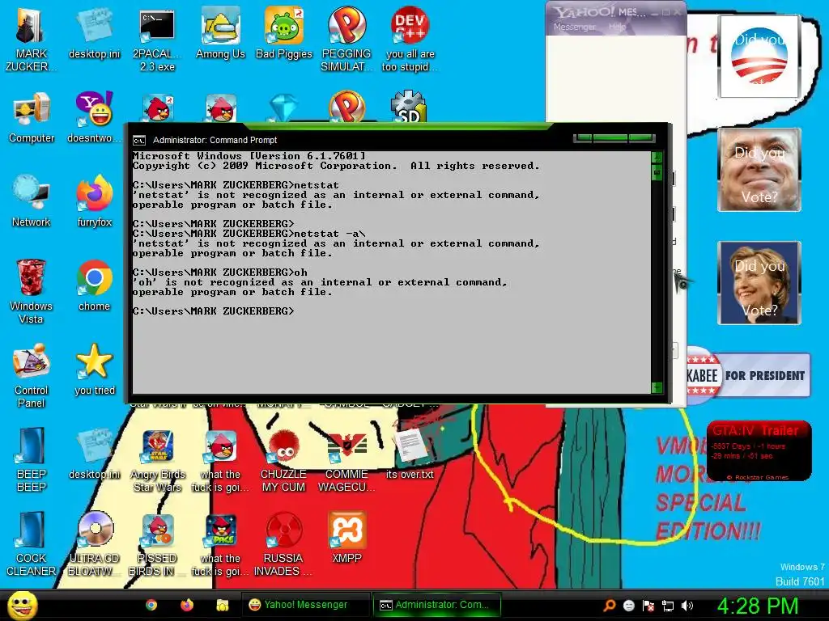Launch the Bad Piggies shortcut

click(x=284, y=33)
